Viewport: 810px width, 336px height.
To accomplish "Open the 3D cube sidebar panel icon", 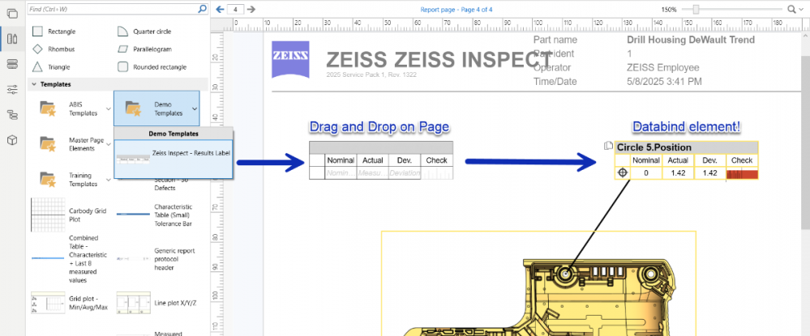I will tap(12, 140).
